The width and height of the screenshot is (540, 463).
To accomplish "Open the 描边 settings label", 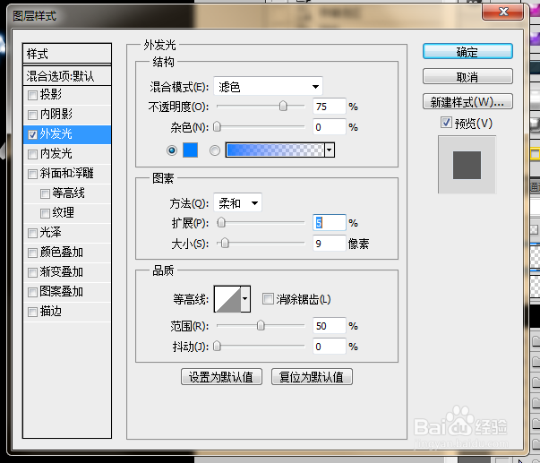I will 51,312.
